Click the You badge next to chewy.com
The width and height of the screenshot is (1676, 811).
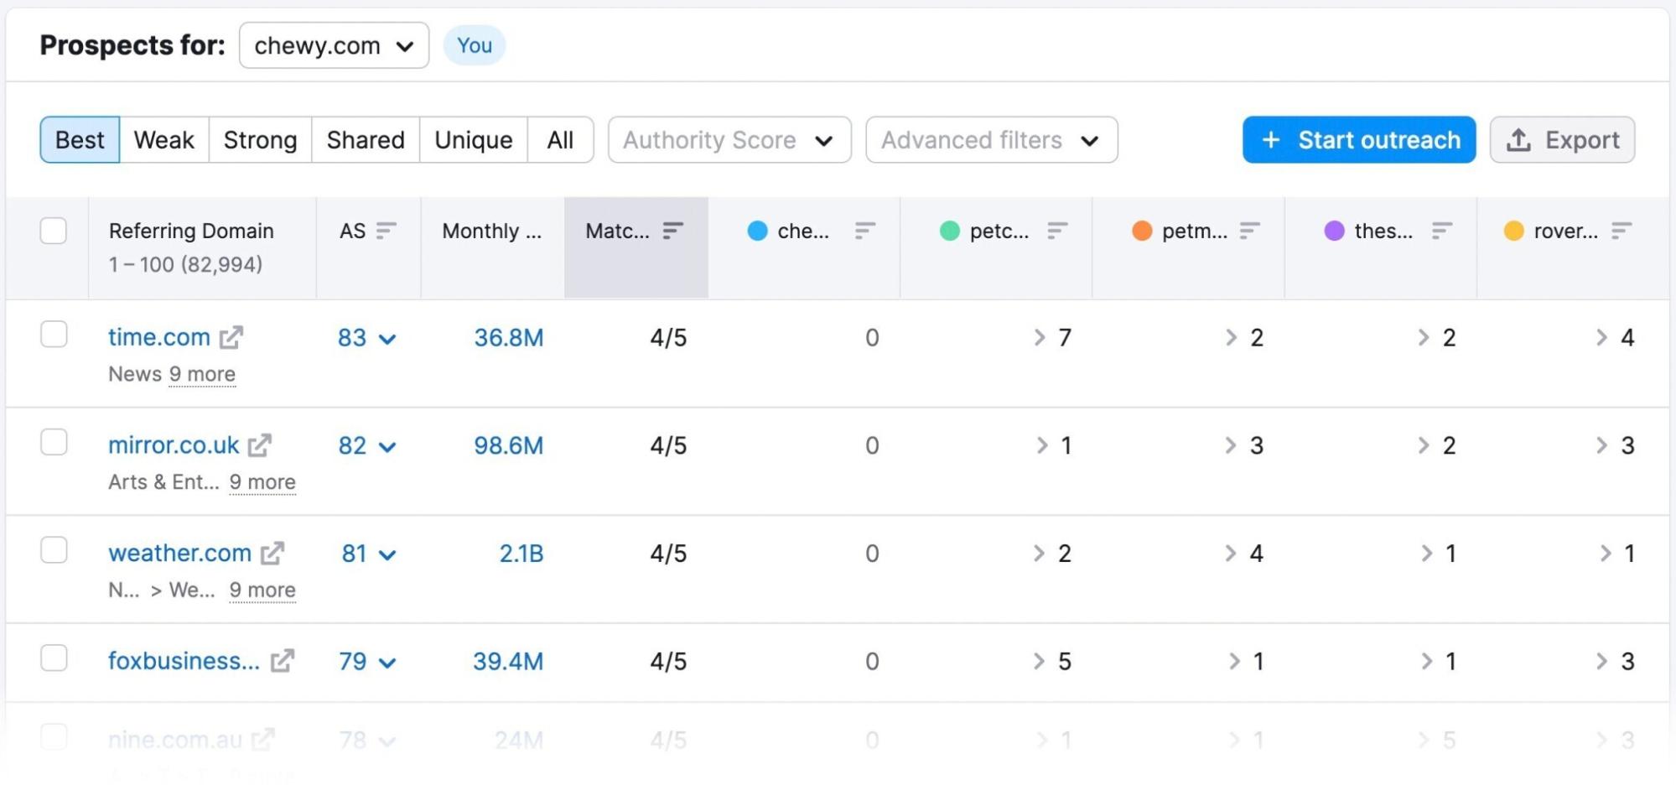(x=475, y=45)
